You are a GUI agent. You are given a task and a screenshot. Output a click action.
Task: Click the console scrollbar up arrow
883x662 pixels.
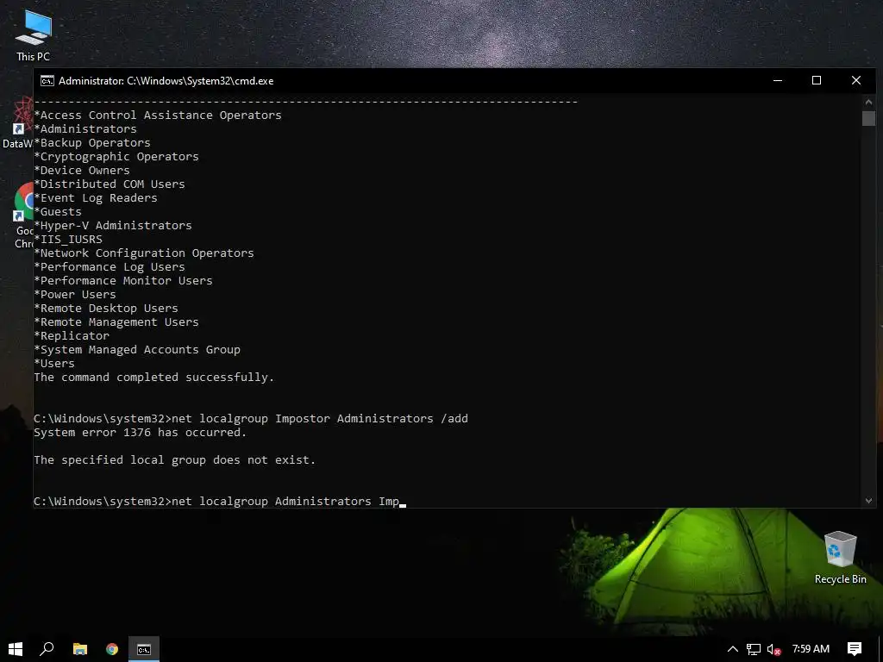click(868, 102)
